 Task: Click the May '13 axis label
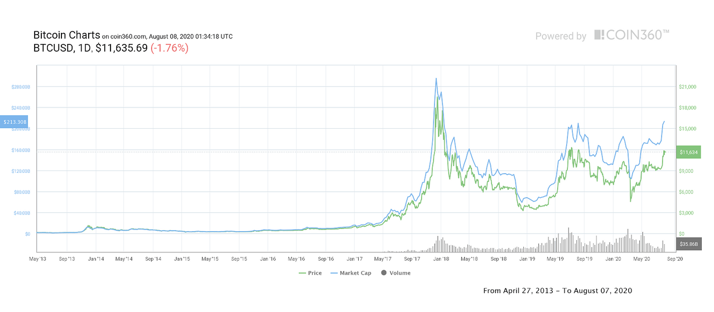[37, 259]
